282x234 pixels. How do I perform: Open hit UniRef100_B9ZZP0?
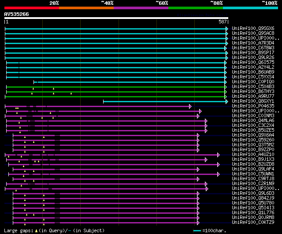pyautogui.click(x=253, y=150)
